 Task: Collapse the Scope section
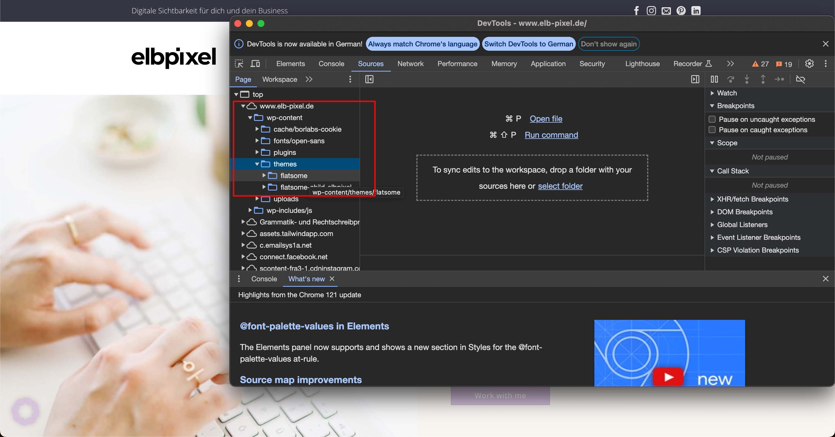[x=712, y=143]
